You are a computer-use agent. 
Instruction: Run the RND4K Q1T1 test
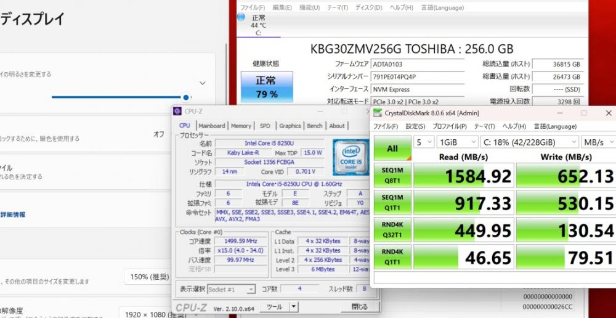coord(392,256)
